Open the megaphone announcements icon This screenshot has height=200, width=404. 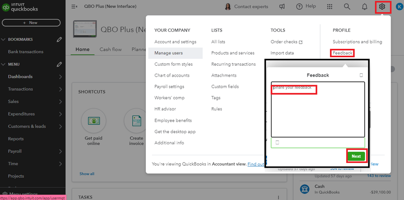(x=282, y=7)
